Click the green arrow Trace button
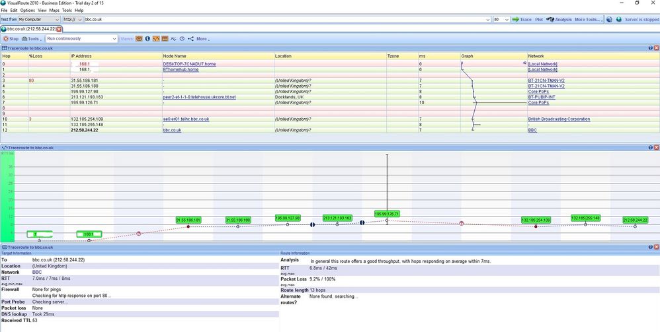Screen dimensions: 660x332 pos(522,19)
